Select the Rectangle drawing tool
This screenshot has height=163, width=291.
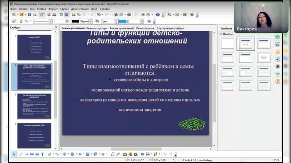tap(32, 154)
